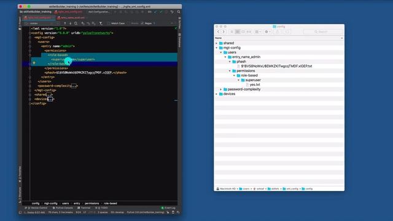Collapse the entry_name_admin folder
This screenshot has width=393, height=221.
[225, 57]
